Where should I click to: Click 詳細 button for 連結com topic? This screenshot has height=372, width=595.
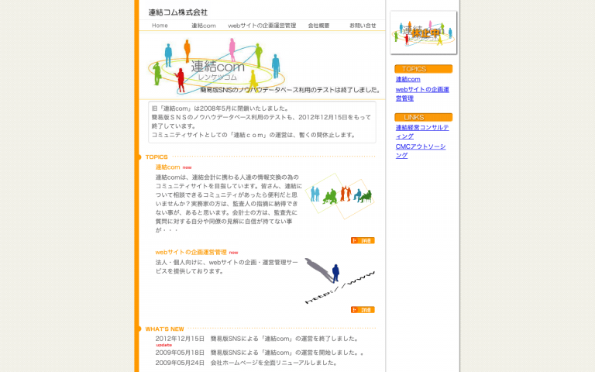(x=363, y=240)
